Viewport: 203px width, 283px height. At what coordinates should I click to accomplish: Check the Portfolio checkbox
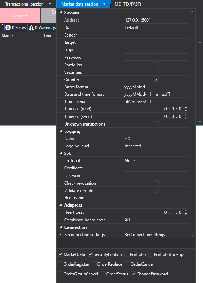(127, 254)
